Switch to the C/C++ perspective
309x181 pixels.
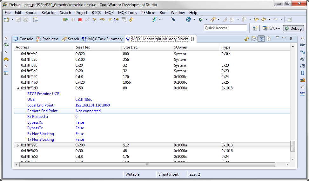pyautogui.click(x=271, y=28)
